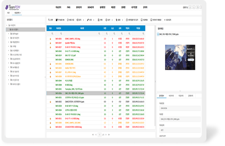This screenshot has width=225, height=146.
Task: Select the row DMS-TET-112.pdf
Action: [96, 56]
